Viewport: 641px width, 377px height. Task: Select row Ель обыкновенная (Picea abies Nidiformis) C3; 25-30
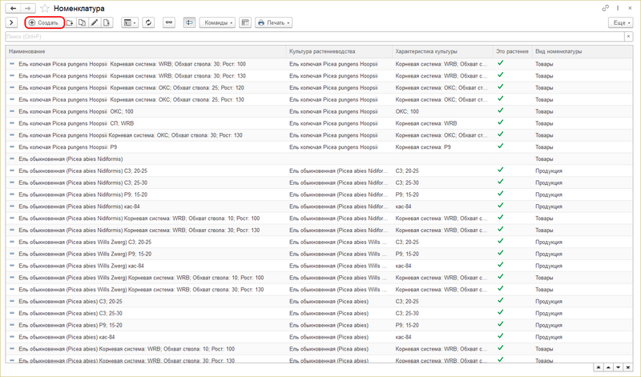click(x=319, y=182)
